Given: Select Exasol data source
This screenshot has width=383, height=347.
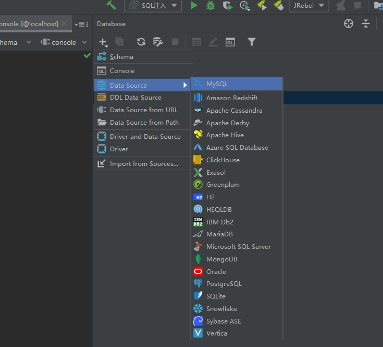Looking at the screenshot, I should point(237,172).
